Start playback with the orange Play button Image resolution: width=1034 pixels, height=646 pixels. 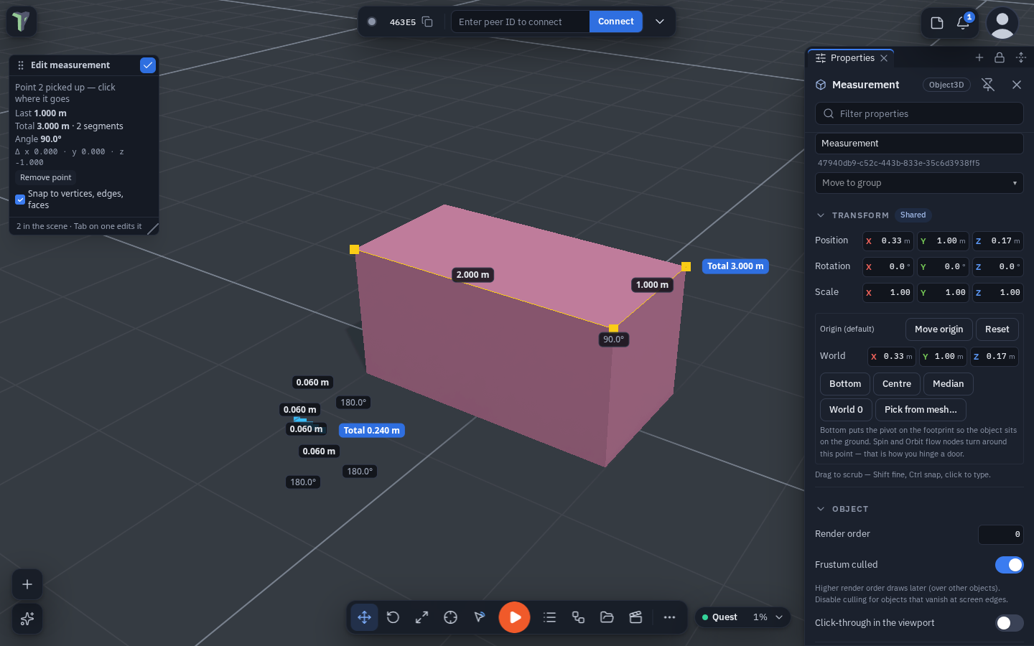click(x=514, y=617)
